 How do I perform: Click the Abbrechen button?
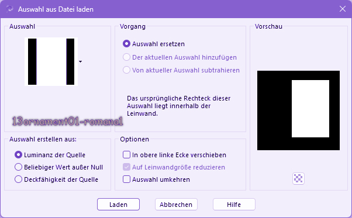click(x=176, y=205)
